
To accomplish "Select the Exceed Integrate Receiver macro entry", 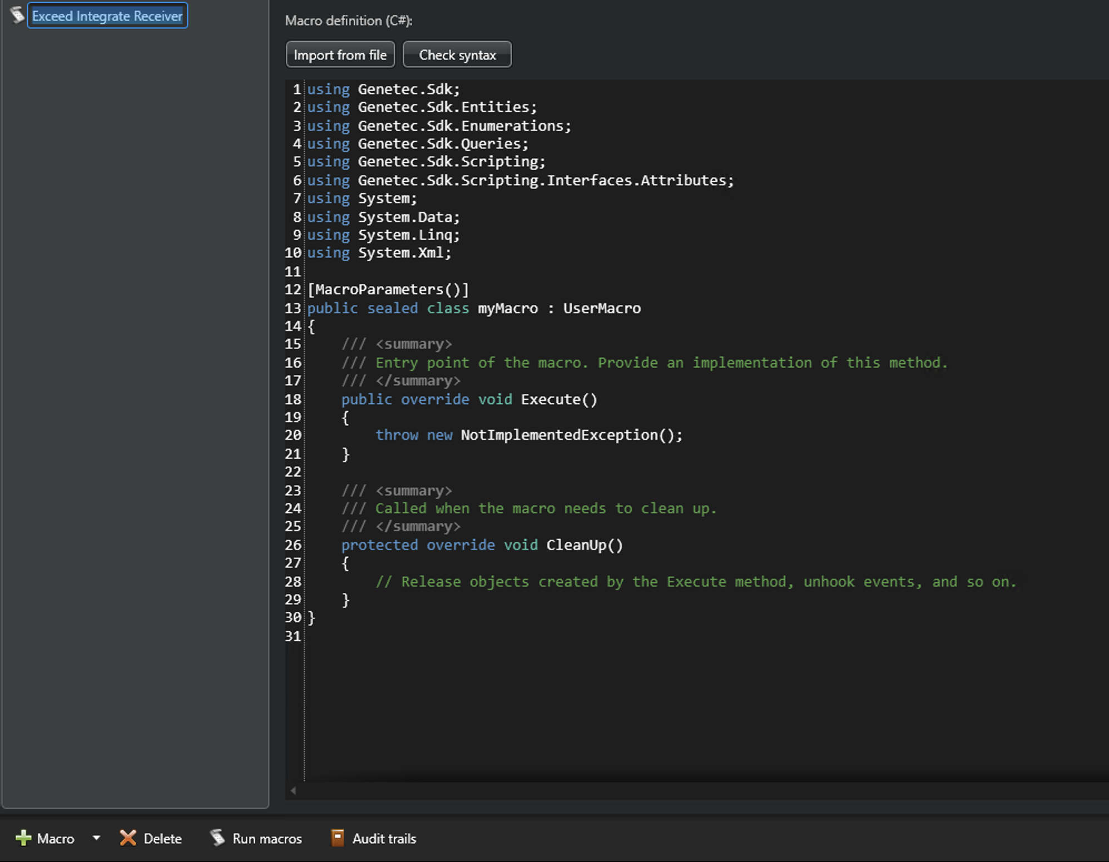I will [x=107, y=16].
